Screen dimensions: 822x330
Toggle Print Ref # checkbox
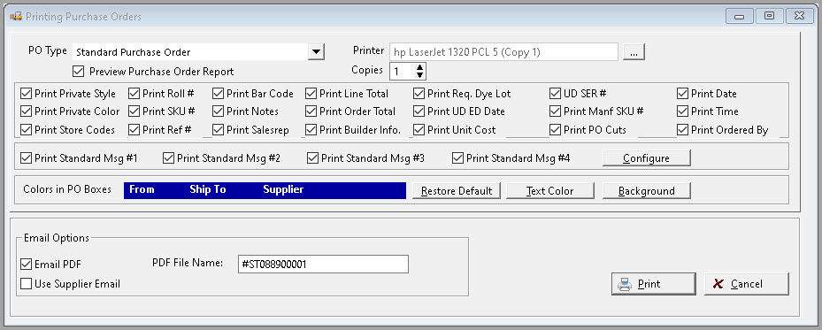coord(134,130)
